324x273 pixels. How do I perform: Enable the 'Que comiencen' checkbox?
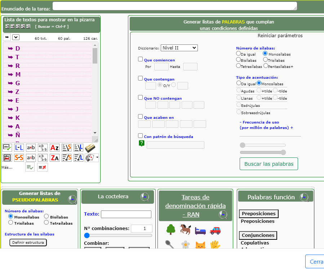(x=141, y=59)
